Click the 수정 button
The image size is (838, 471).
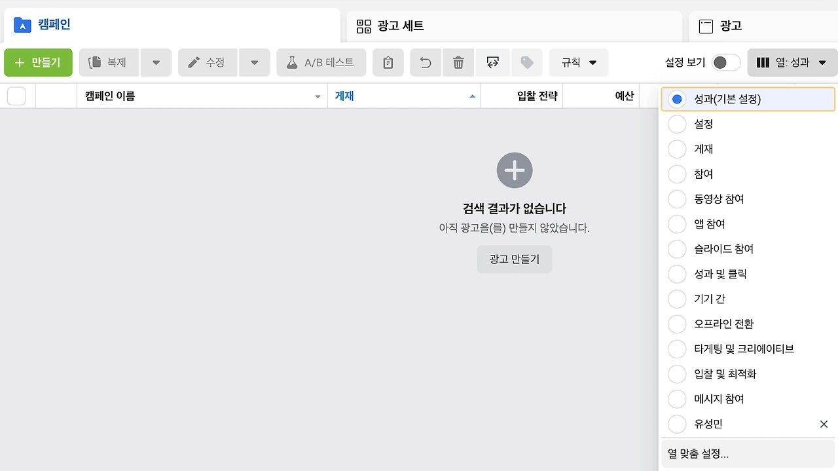click(x=208, y=63)
